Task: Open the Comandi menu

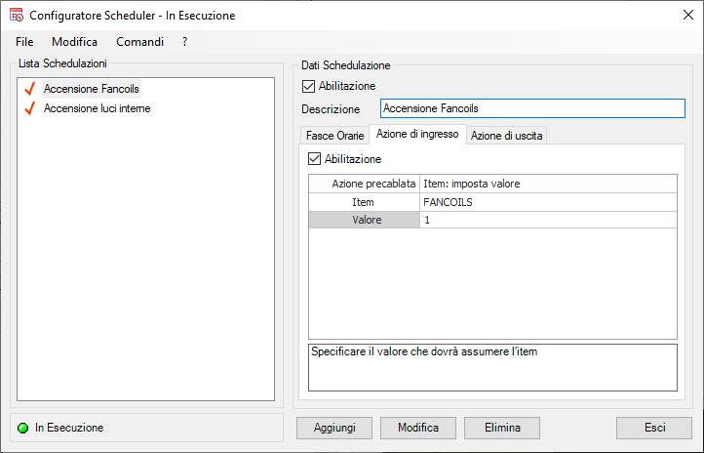Action: [139, 42]
